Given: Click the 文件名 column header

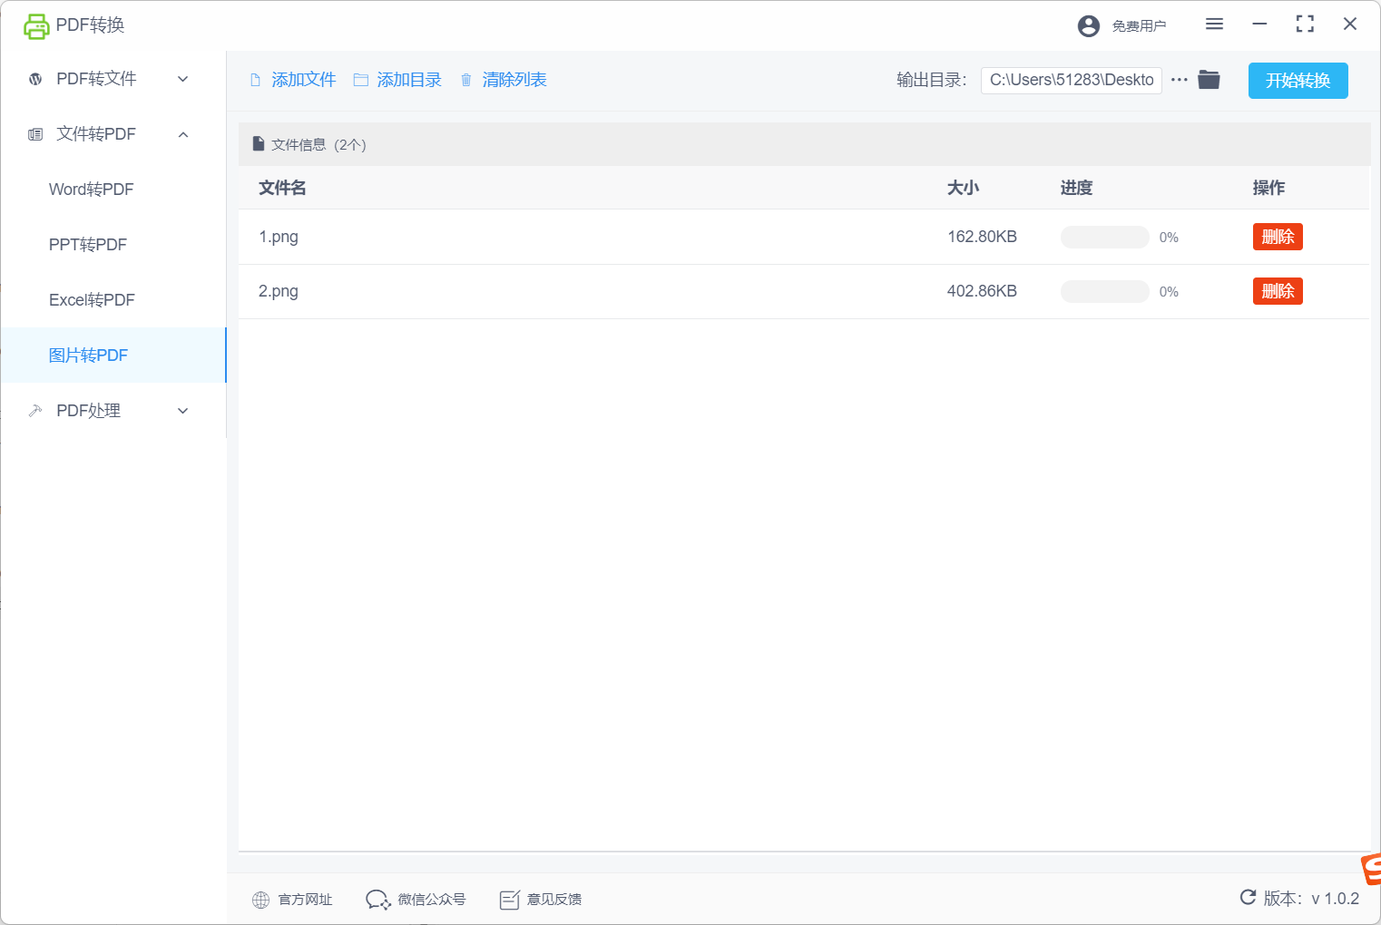Looking at the screenshot, I should 282,188.
